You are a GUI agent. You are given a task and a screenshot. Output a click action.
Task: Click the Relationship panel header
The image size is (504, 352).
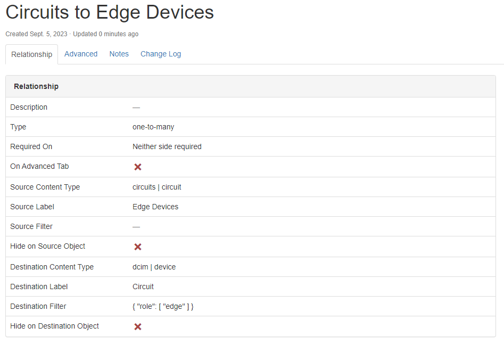36,86
